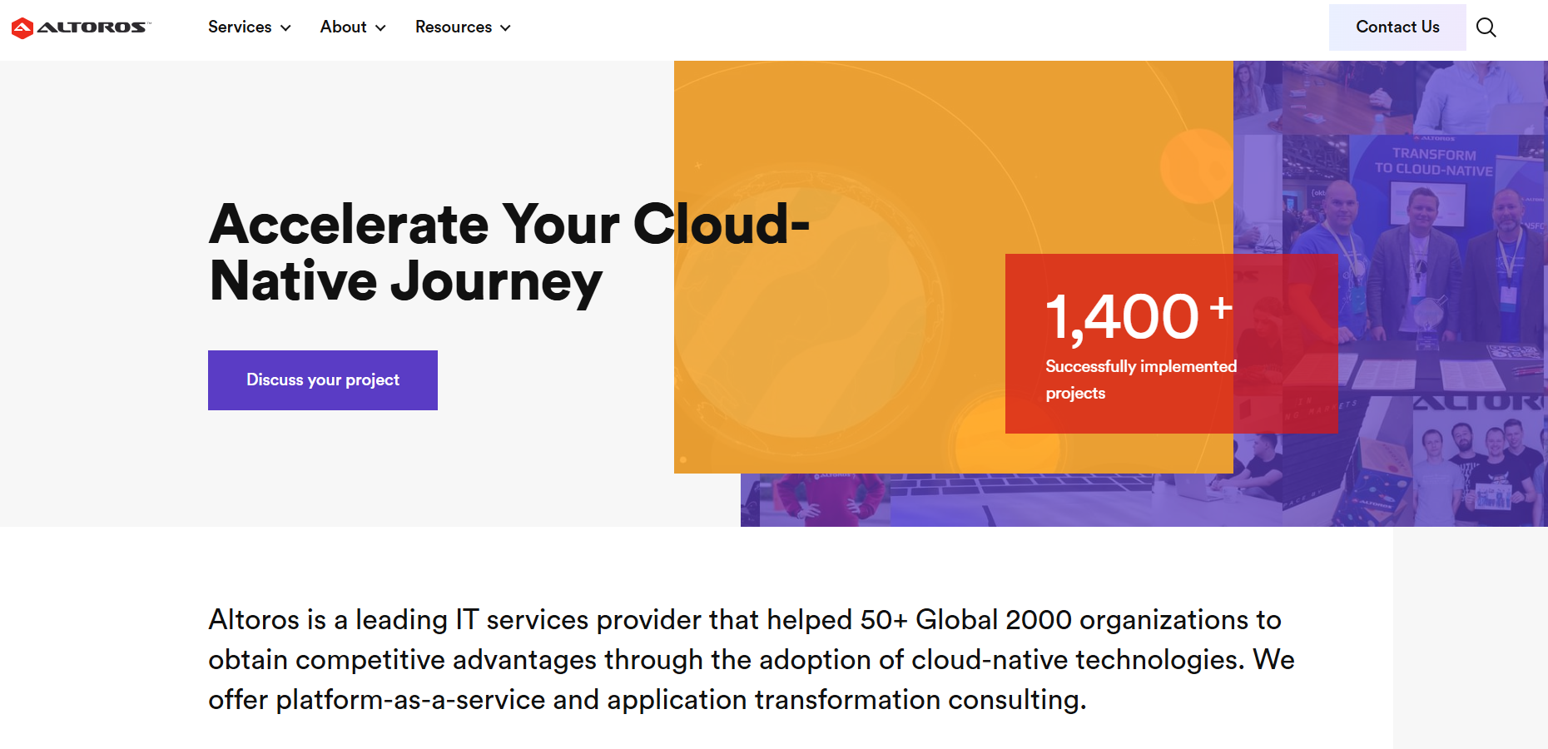This screenshot has height=749, width=1548.
Task: Click the red Altoros hexagon logo icon
Action: (x=22, y=28)
